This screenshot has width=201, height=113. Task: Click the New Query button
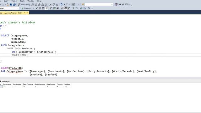tap(24, 5)
